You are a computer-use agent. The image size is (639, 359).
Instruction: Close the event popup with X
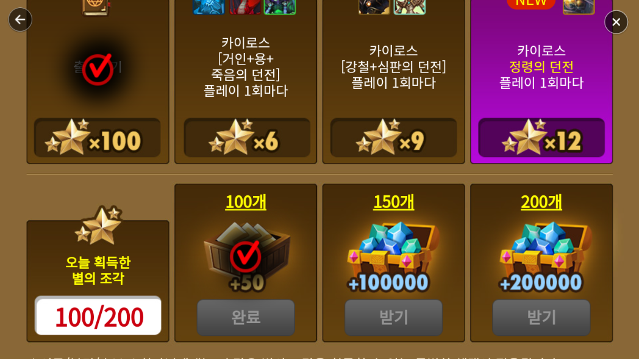click(616, 22)
